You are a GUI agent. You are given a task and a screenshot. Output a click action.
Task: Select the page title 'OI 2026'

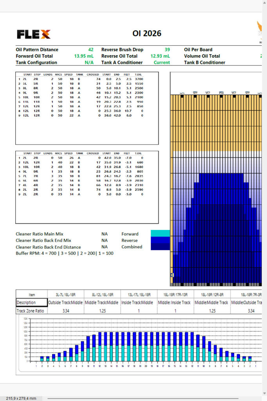coord(147,33)
